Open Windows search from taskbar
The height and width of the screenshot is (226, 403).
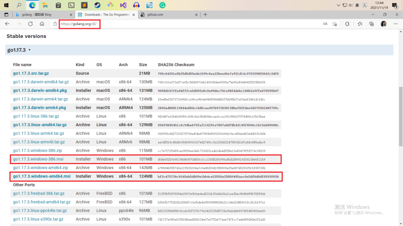point(19,5)
